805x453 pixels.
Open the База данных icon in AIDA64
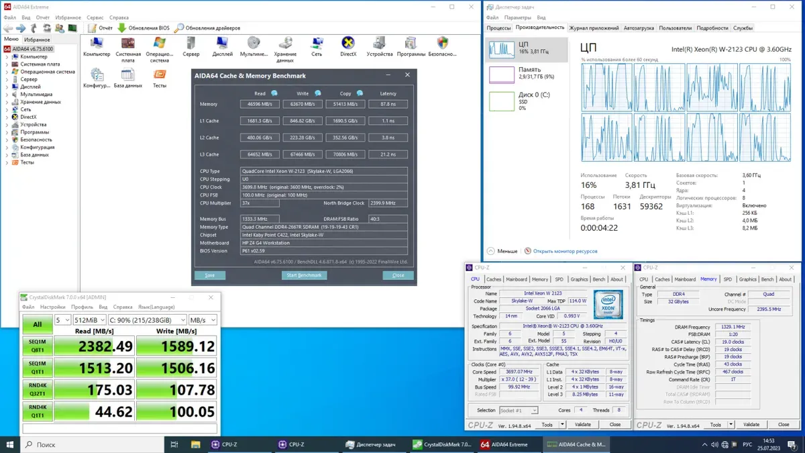[127, 76]
